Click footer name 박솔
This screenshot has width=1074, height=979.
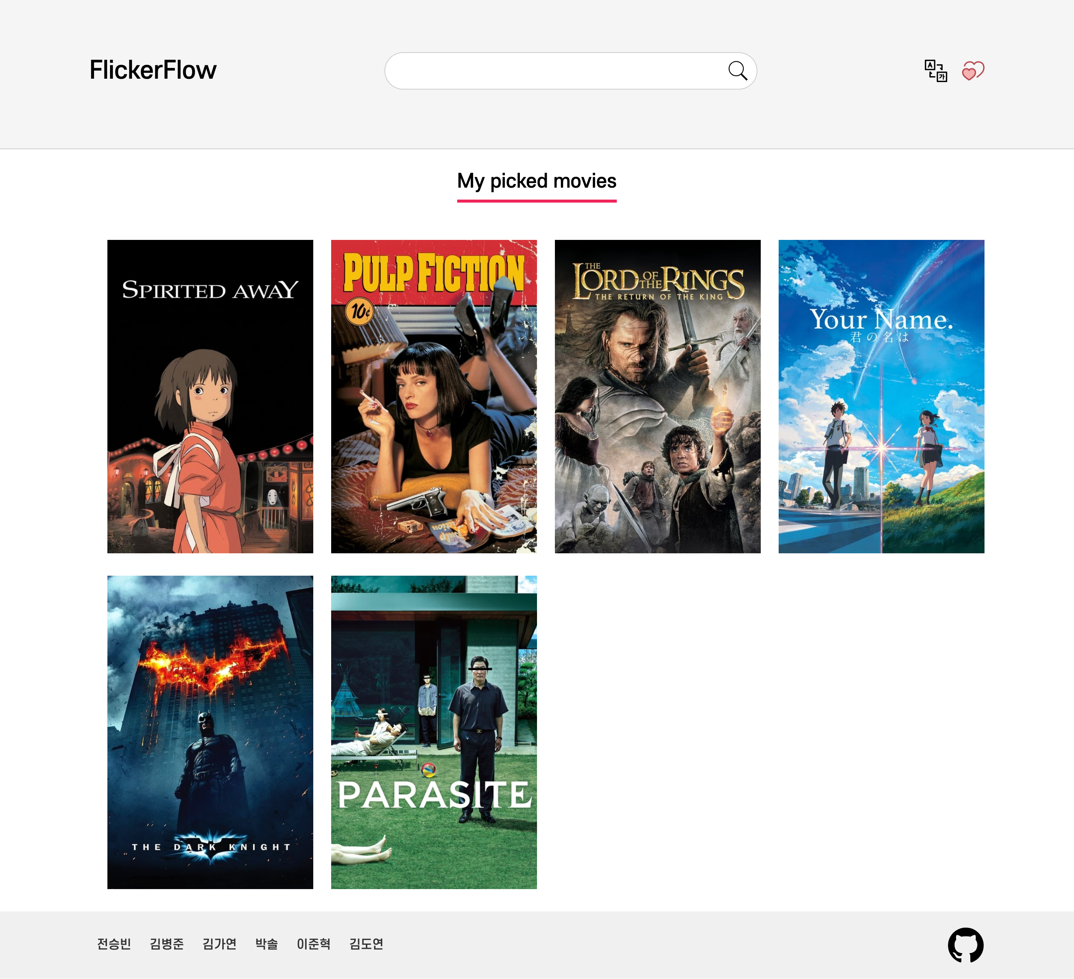click(266, 944)
